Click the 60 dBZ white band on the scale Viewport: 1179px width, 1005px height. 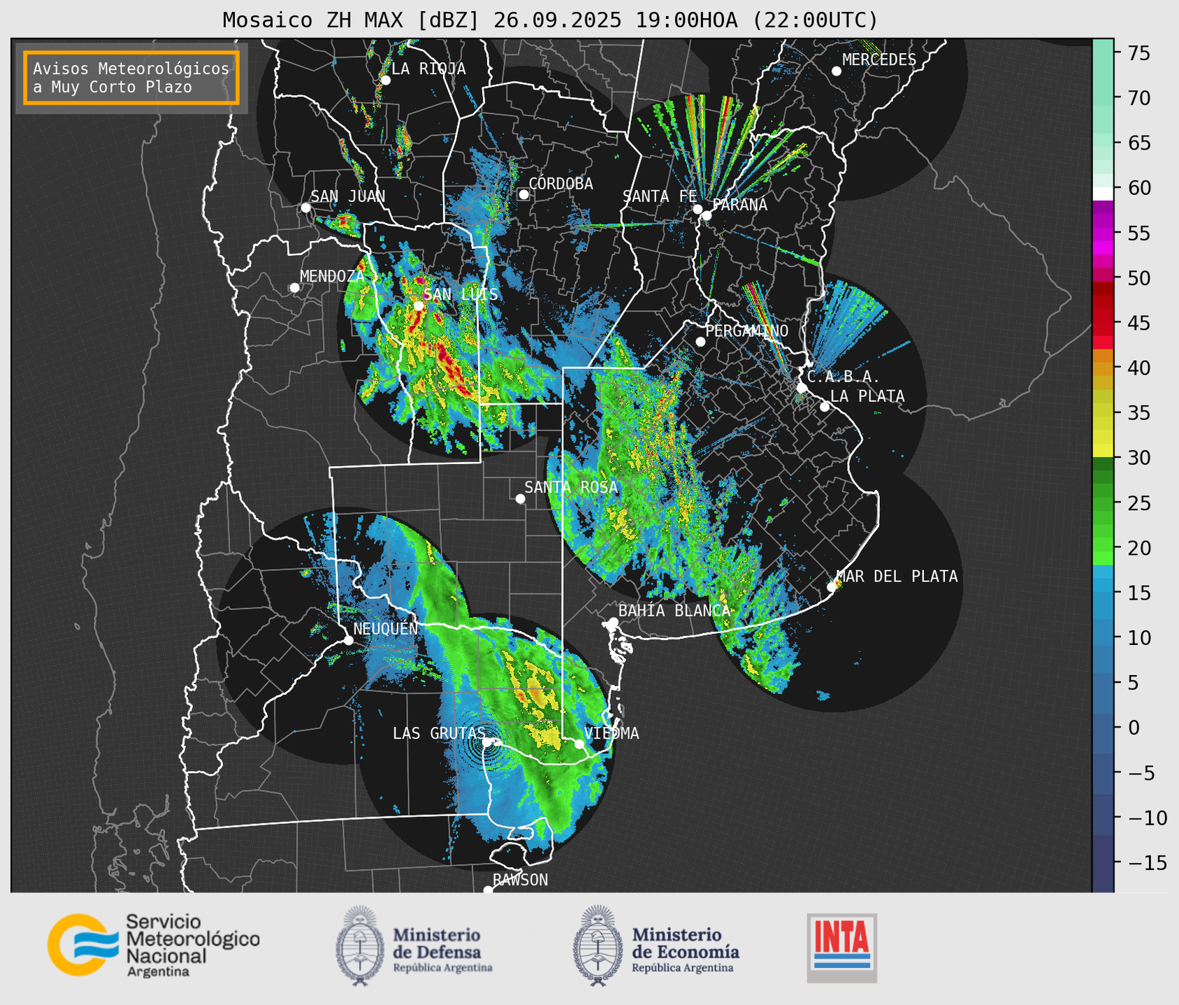(x=1102, y=193)
